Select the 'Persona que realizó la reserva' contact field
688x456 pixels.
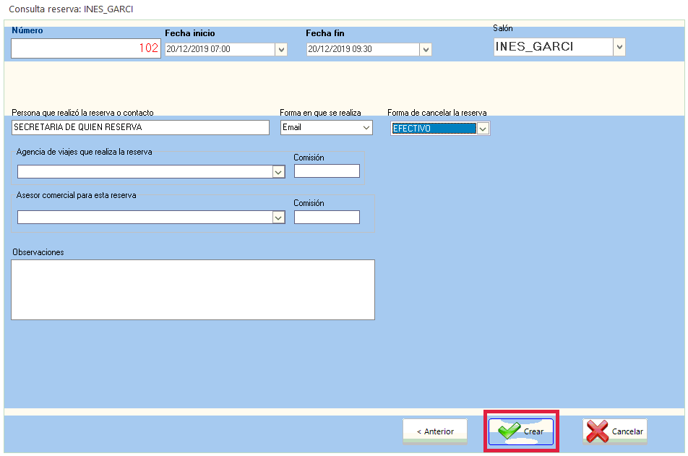point(140,127)
